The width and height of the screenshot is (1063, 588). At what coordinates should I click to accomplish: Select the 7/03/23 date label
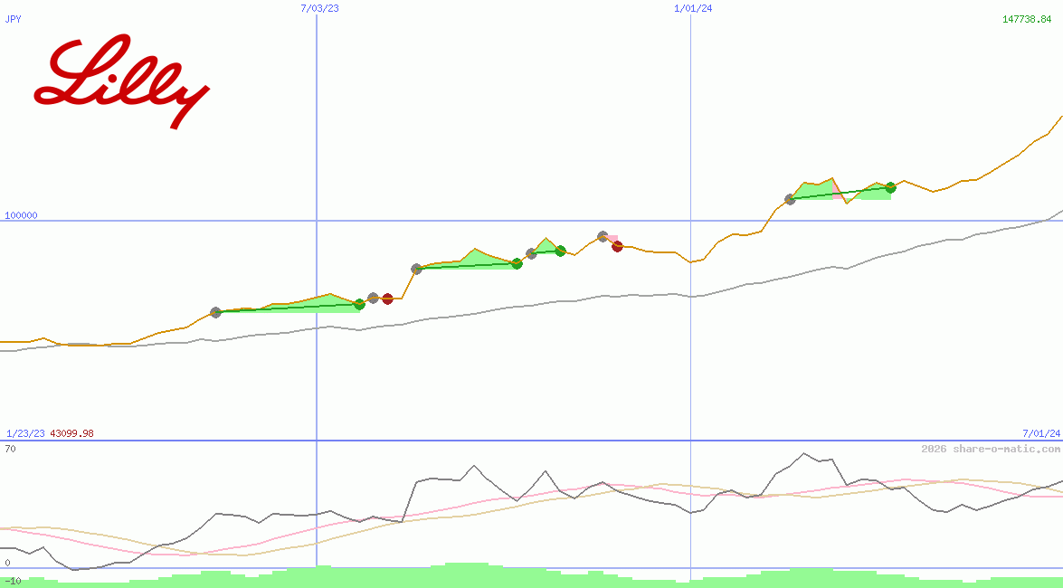tap(319, 8)
